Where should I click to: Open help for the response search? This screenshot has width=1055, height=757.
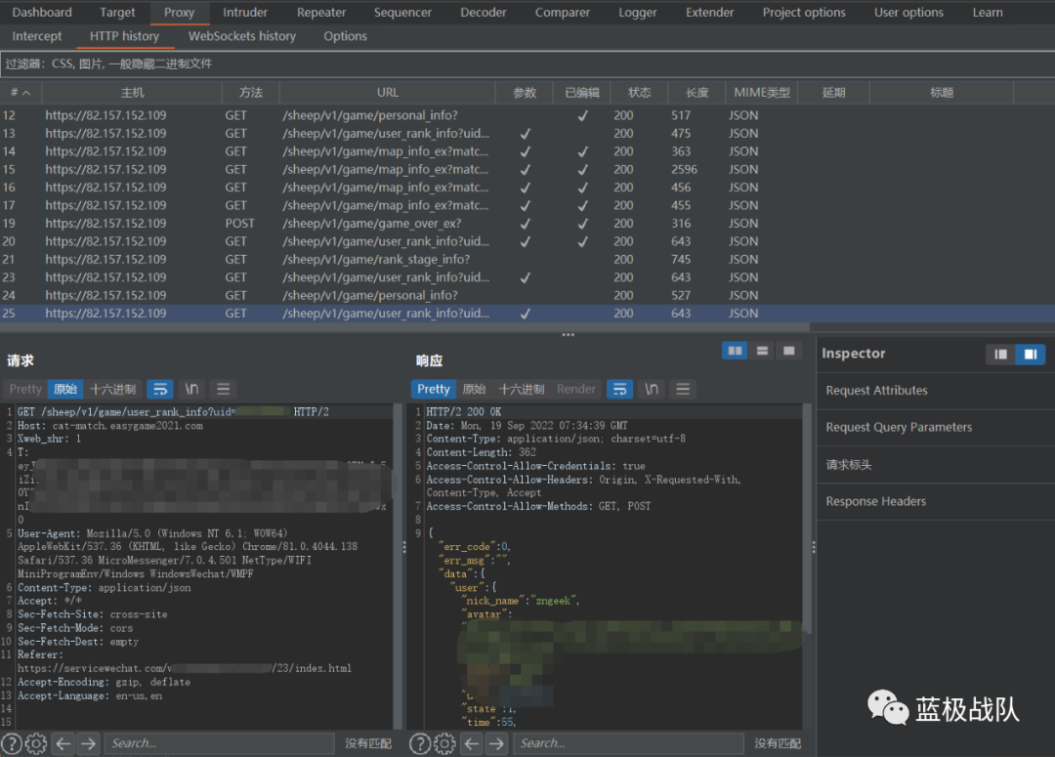tap(420, 743)
